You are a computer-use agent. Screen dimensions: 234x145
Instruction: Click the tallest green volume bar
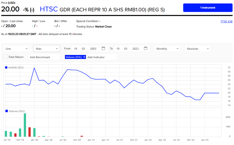click(x=25, y=125)
